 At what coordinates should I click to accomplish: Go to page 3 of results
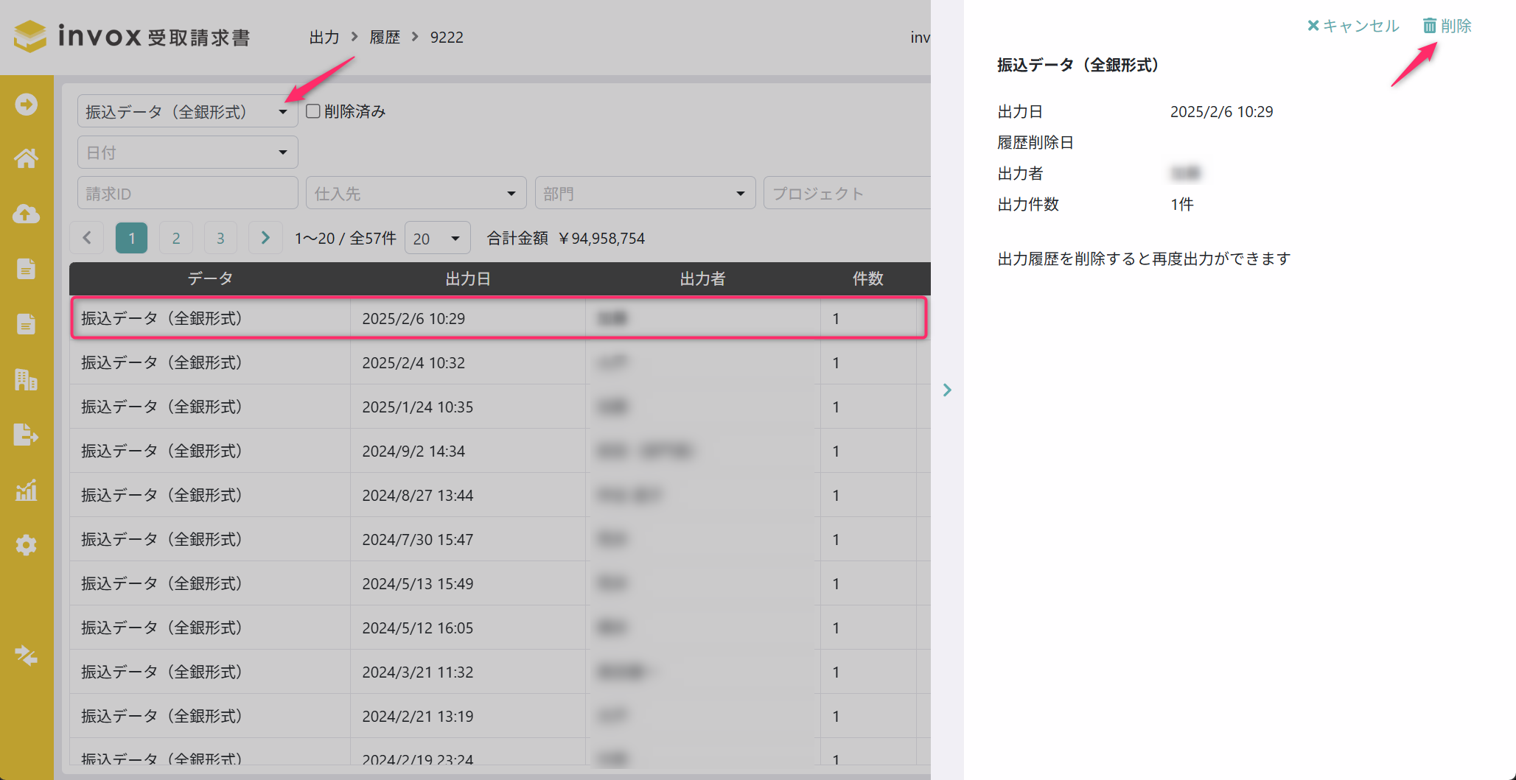point(220,238)
